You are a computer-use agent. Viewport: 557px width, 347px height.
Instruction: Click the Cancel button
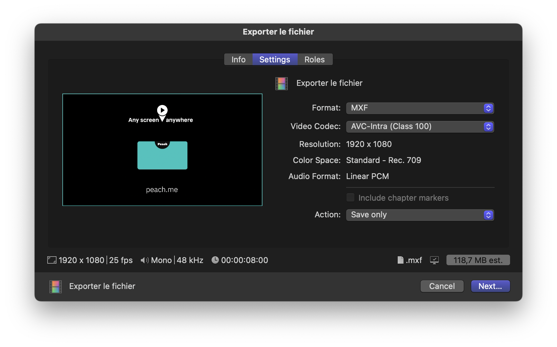pos(442,286)
